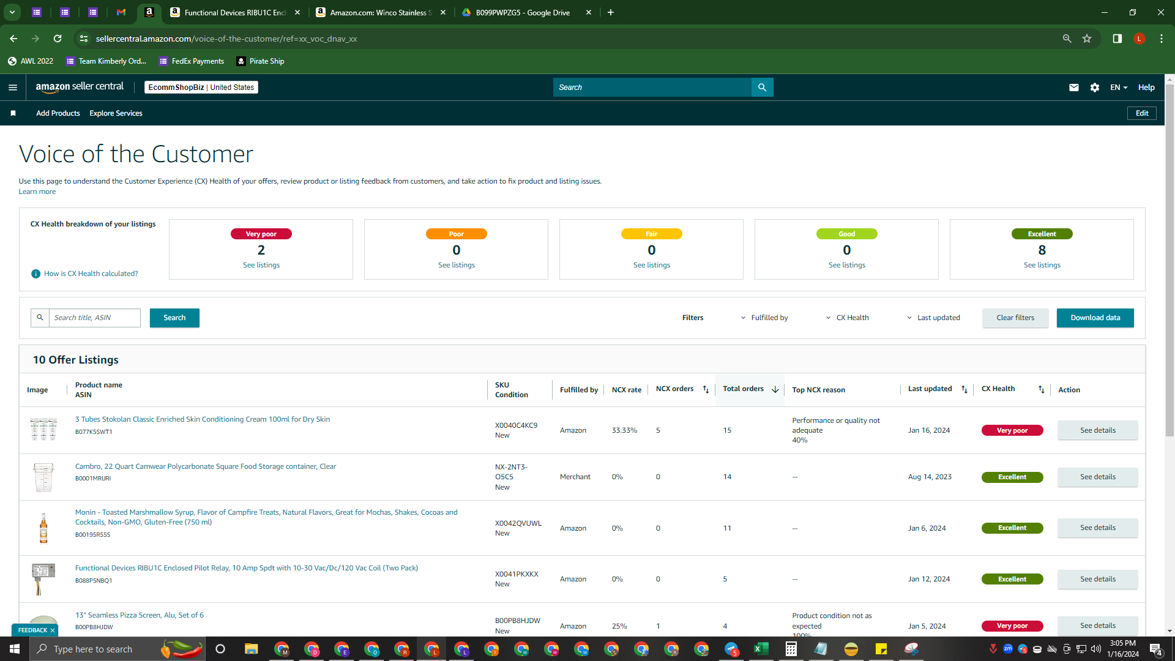Open Monin Toasted Marshmallow Syrup product link
The width and height of the screenshot is (1175, 661).
point(266,517)
